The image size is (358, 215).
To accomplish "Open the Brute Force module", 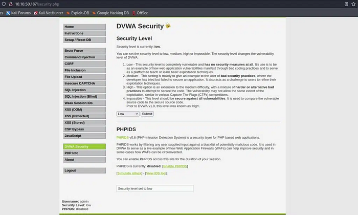I will tap(84, 51).
